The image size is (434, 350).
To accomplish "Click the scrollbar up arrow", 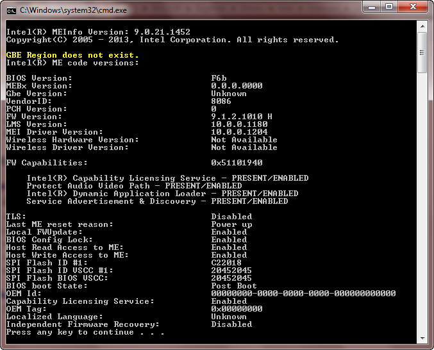I will (422, 26).
